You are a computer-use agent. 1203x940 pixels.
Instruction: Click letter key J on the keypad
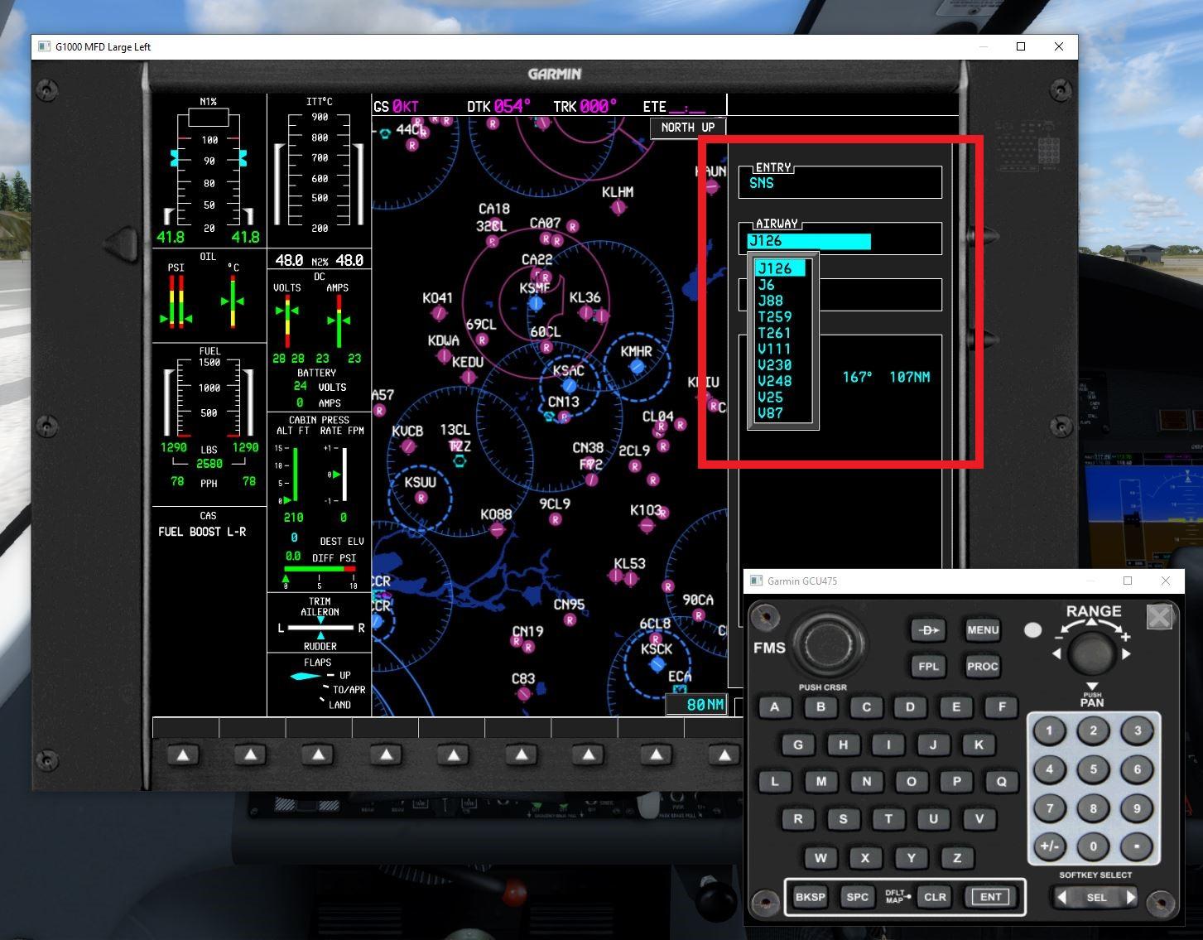933,745
